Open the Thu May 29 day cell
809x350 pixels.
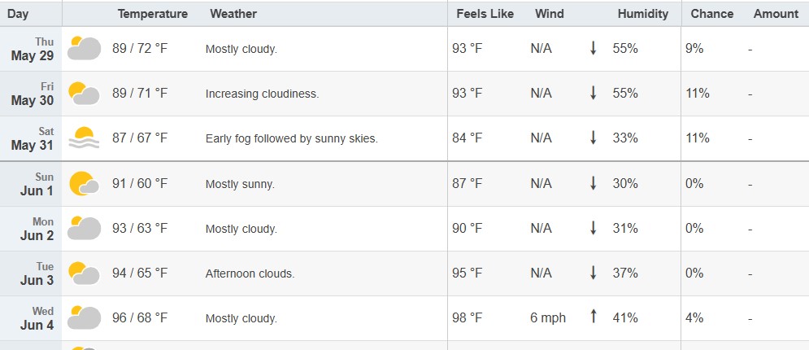click(x=31, y=49)
